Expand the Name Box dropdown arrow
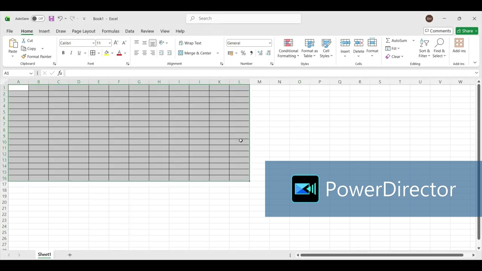This screenshot has width=482, height=271. (x=31, y=73)
